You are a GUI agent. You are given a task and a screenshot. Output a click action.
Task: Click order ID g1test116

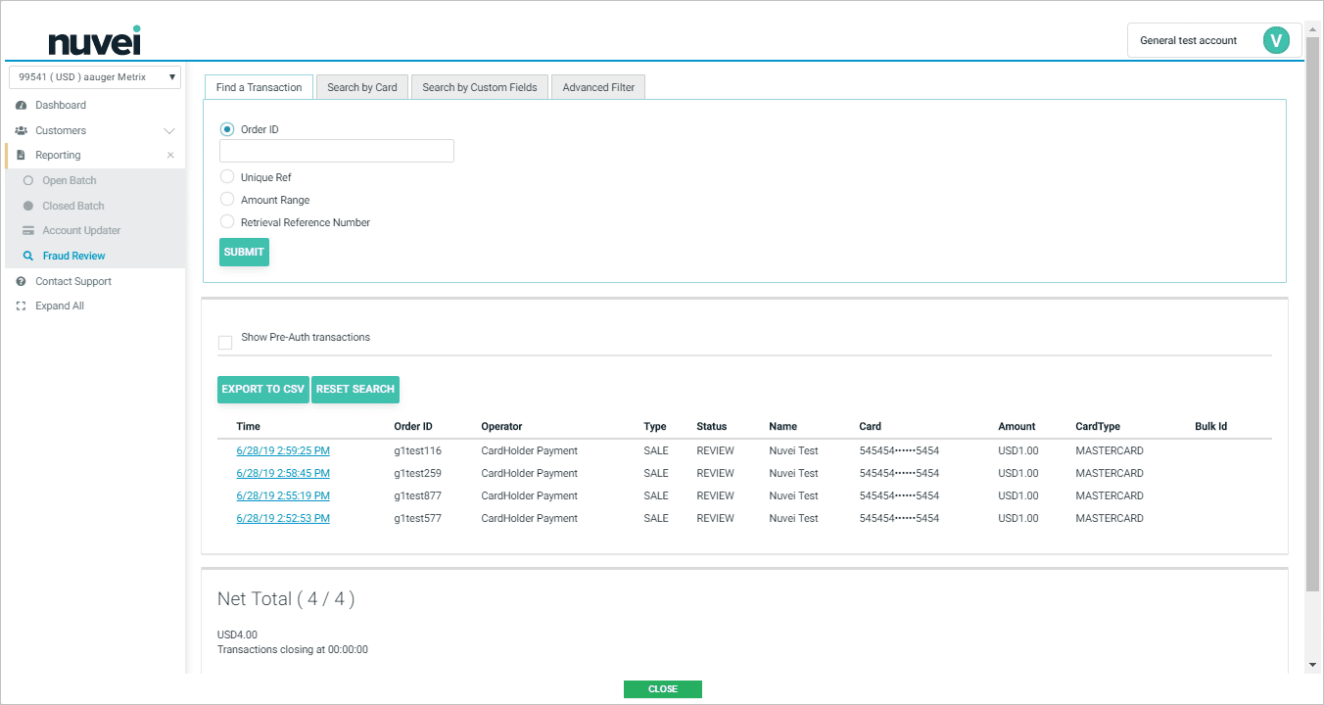[x=418, y=451]
